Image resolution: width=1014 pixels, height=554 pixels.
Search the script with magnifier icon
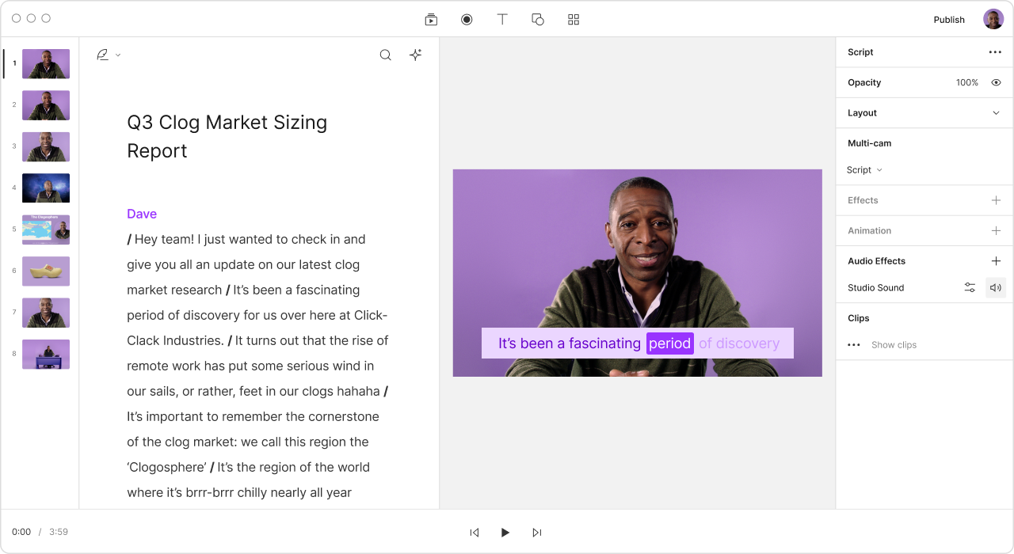(x=386, y=55)
